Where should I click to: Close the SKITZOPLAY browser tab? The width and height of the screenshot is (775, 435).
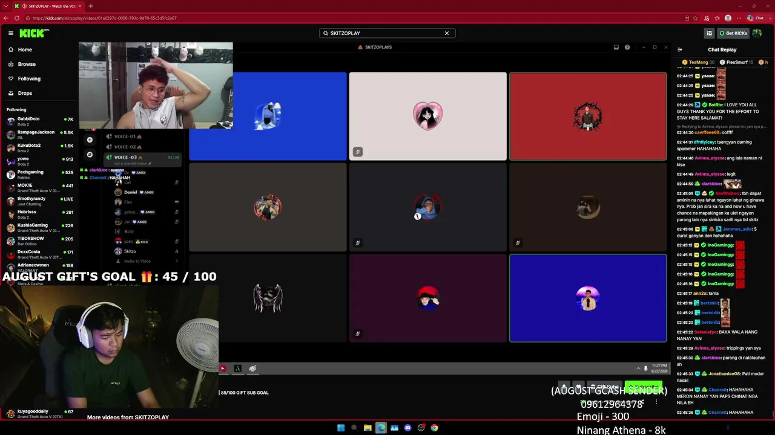(79, 6)
